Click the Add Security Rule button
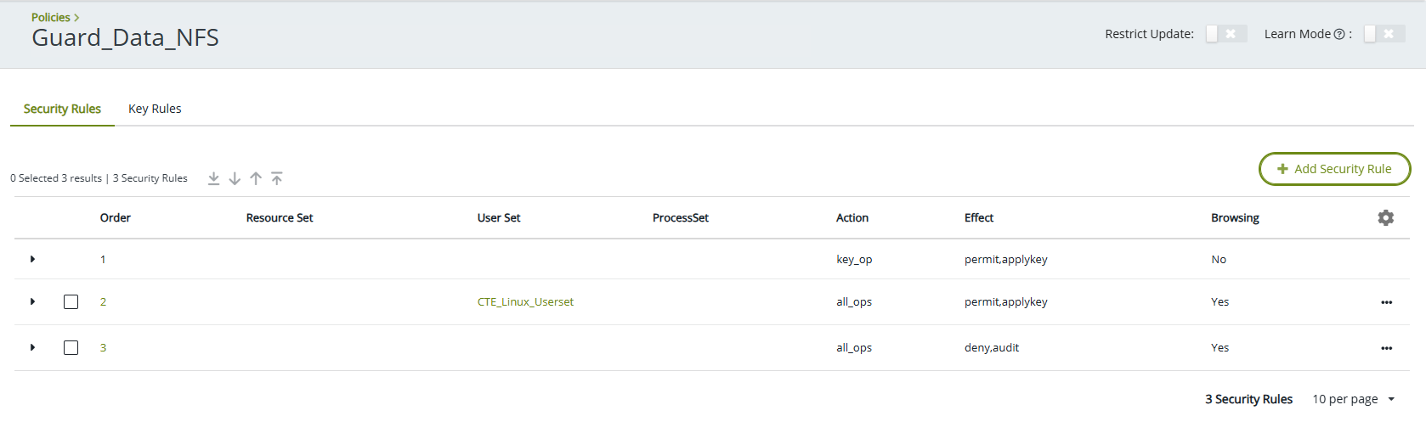This screenshot has width=1426, height=433. [x=1334, y=169]
